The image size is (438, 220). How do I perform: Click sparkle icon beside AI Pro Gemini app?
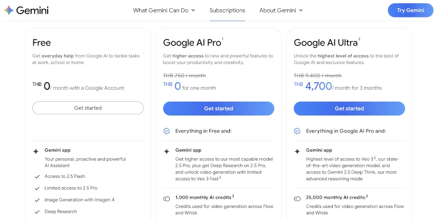166,152
